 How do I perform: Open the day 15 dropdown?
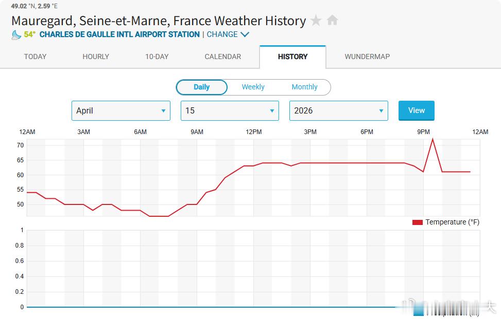click(230, 111)
